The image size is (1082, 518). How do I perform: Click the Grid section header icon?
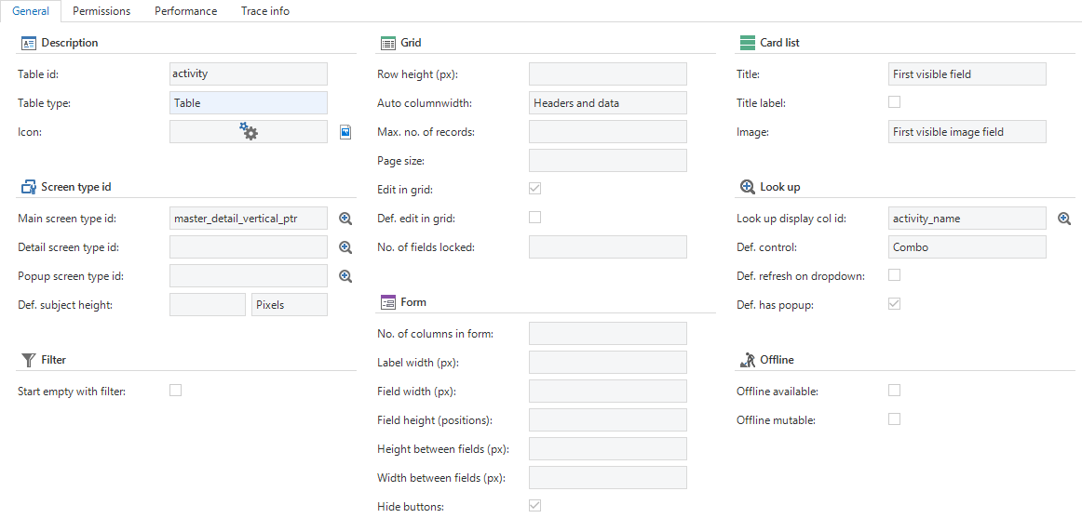(x=388, y=43)
